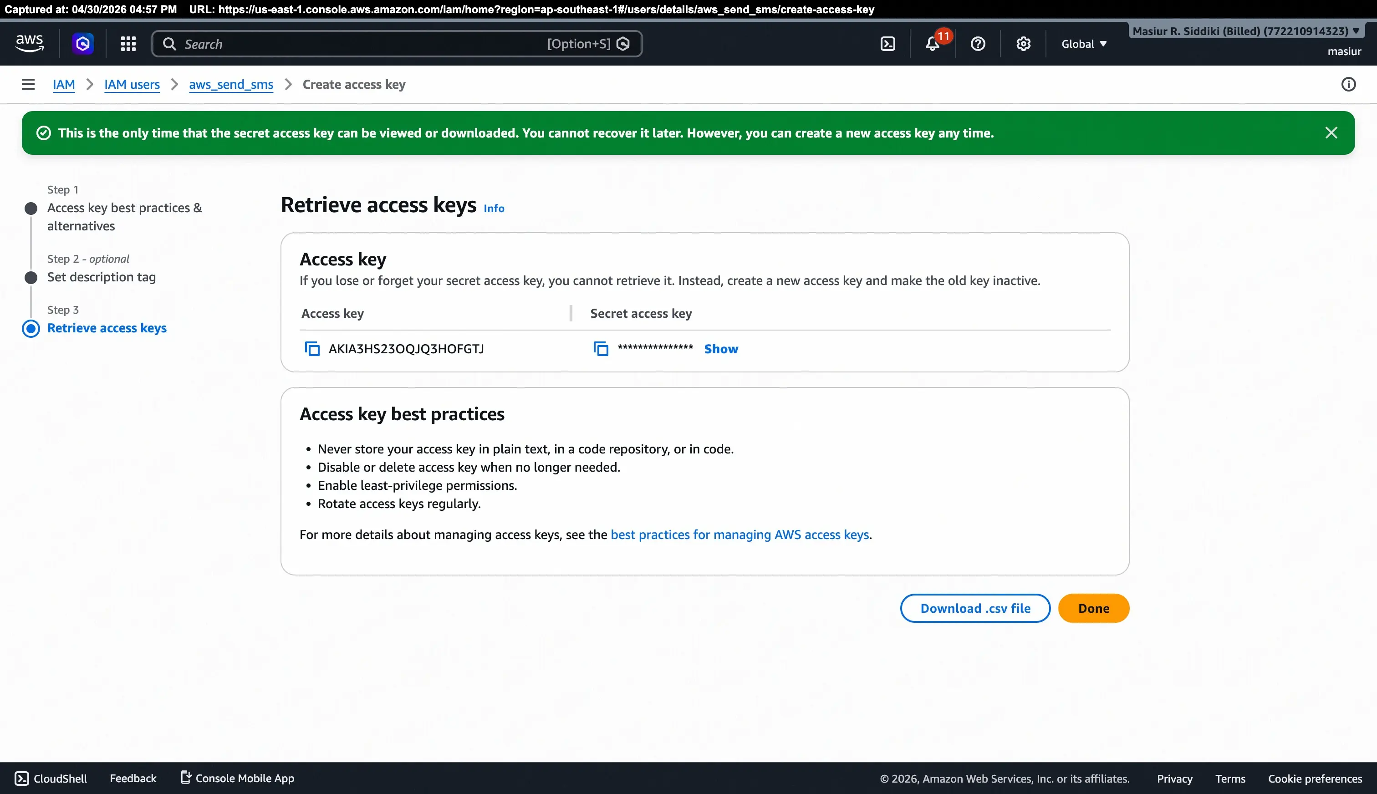Go to IAM breadcrumb link
The width and height of the screenshot is (1377, 794).
pos(64,84)
